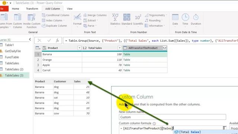This screenshot has height=134, width=238.
Task: Click inside the New column name field
Action: point(173,117)
